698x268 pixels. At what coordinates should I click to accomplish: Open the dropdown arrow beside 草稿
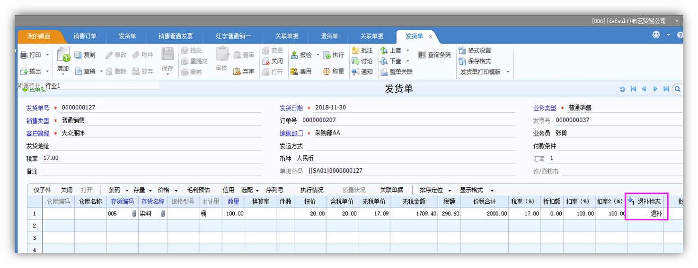101,72
